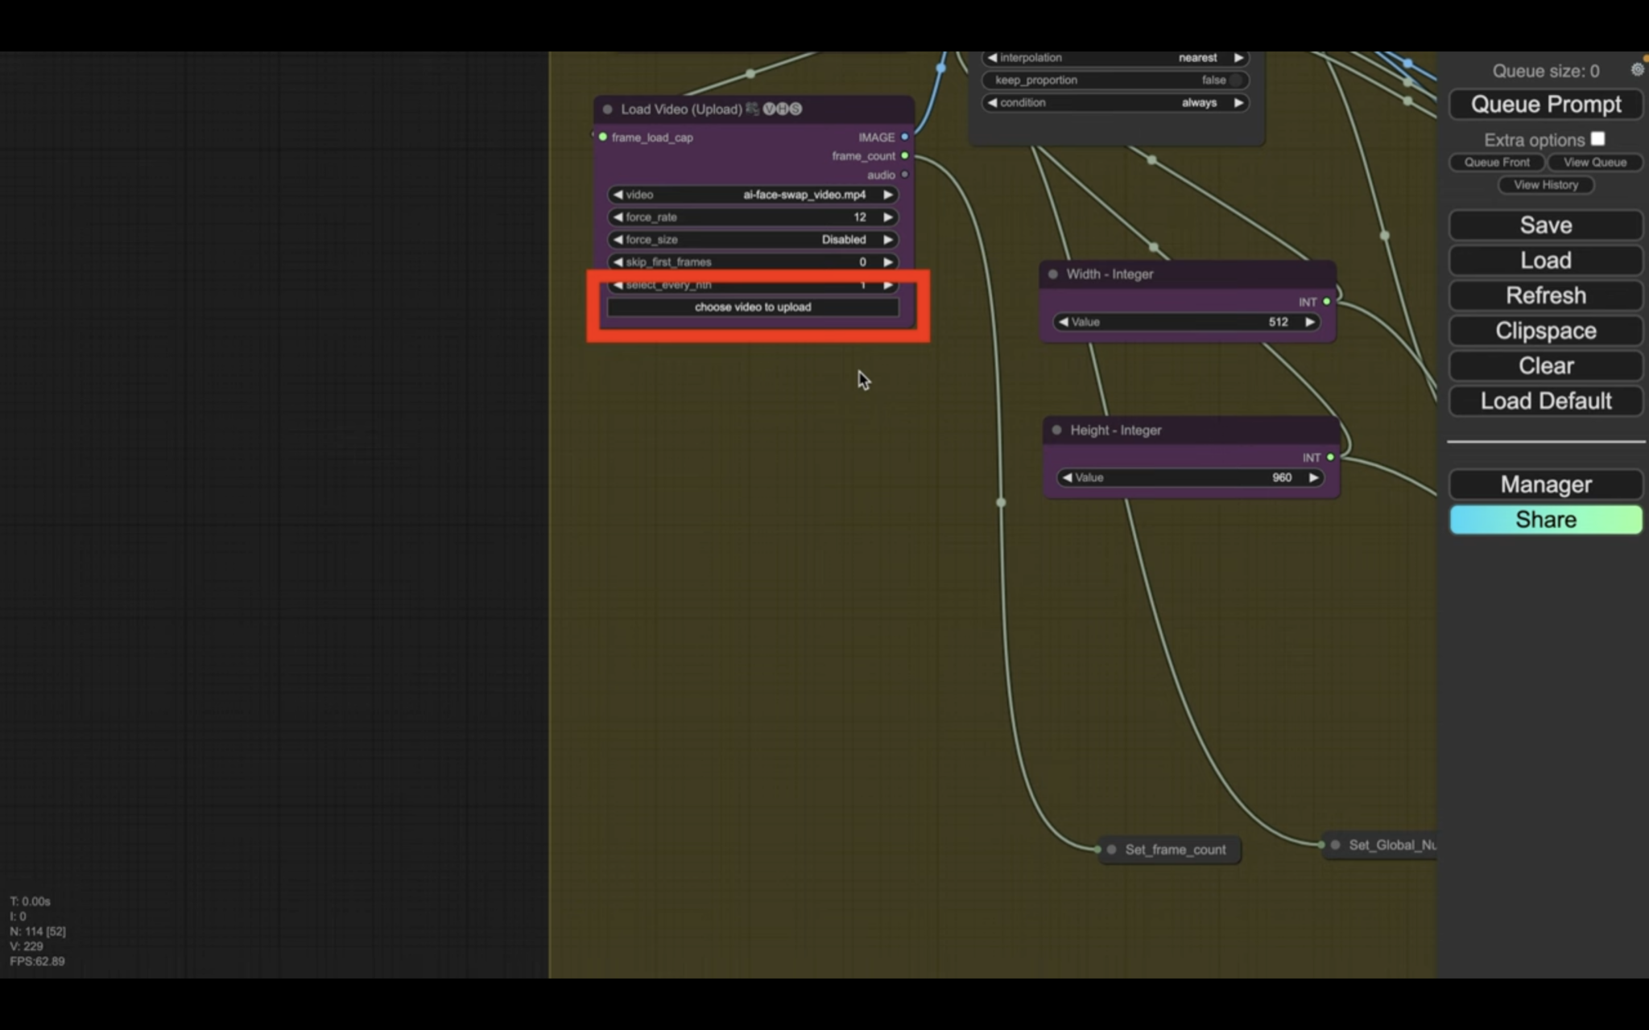This screenshot has width=1649, height=1030.
Task: Click the Set_frame_count node dot
Action: coord(1112,850)
